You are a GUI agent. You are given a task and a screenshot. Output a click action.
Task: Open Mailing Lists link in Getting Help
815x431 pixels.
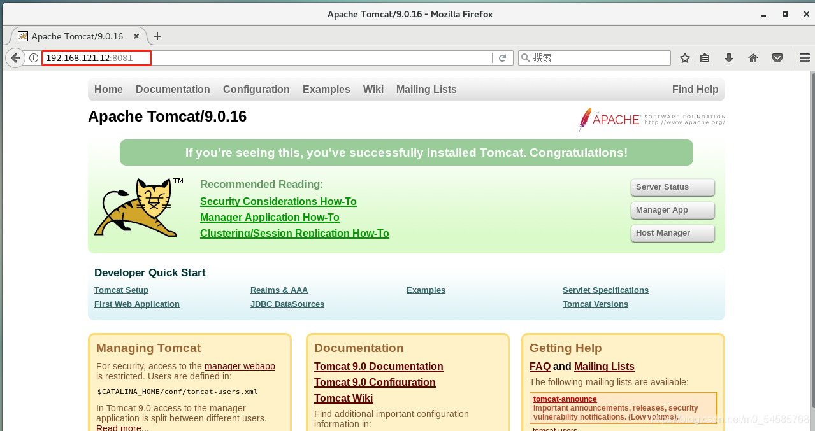(x=604, y=367)
